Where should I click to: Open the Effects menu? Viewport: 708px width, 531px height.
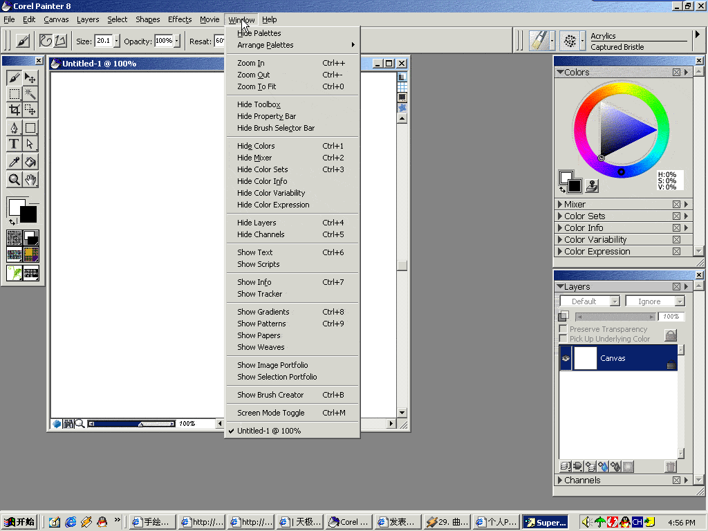(180, 19)
